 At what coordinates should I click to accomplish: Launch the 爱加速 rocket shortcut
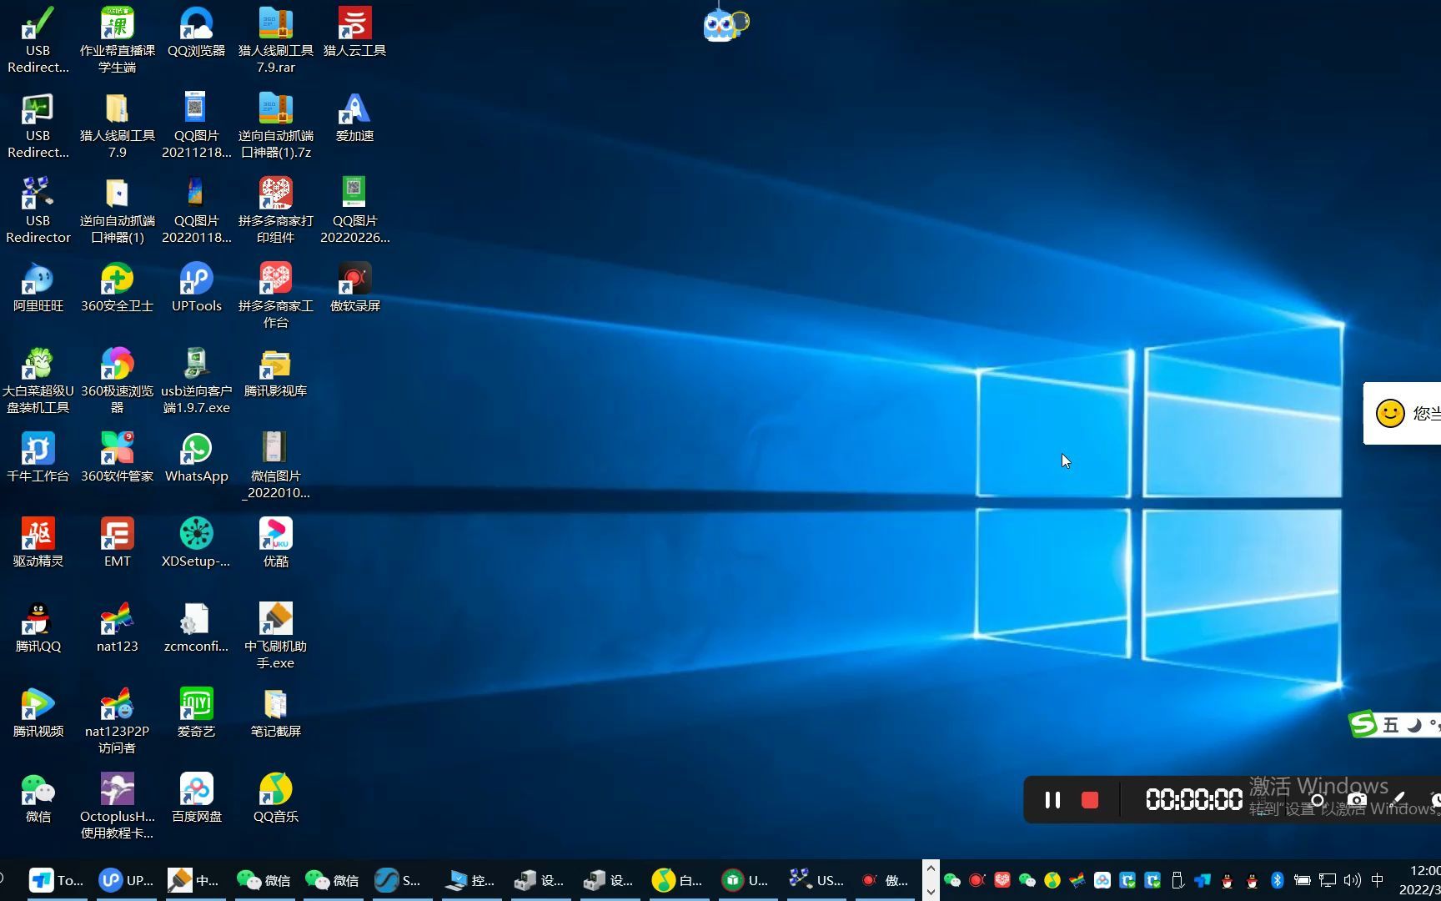(x=354, y=117)
